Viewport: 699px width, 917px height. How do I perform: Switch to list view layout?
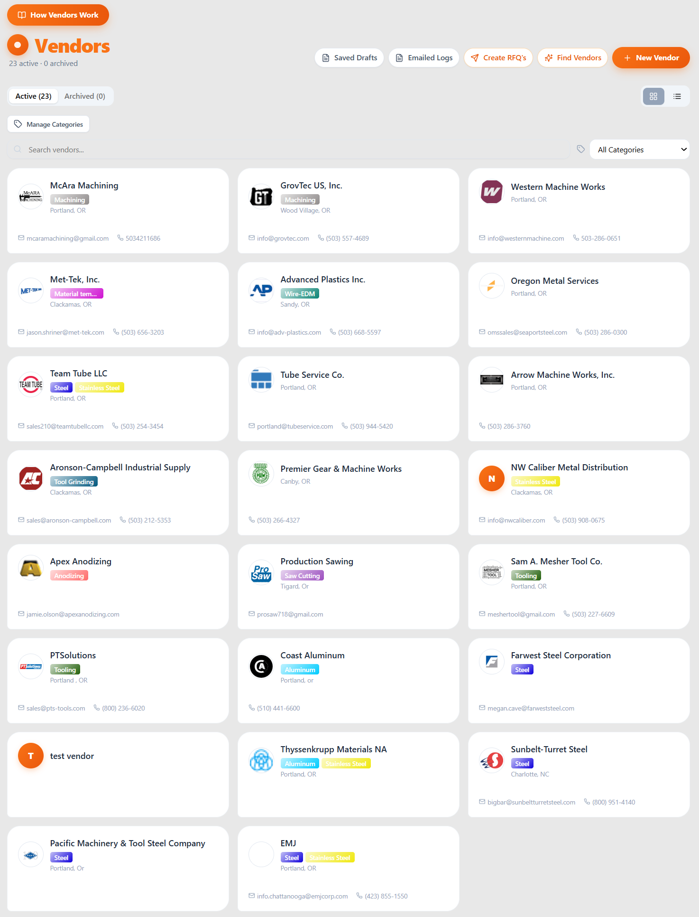677,96
